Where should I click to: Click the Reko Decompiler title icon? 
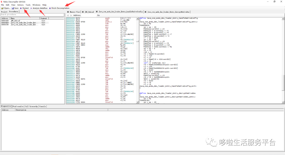tap(2, 2)
